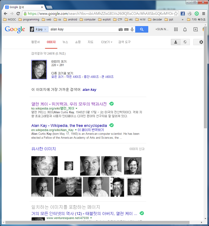
Task: Switch to the 쇼핑 tab
Action: pos(78,42)
